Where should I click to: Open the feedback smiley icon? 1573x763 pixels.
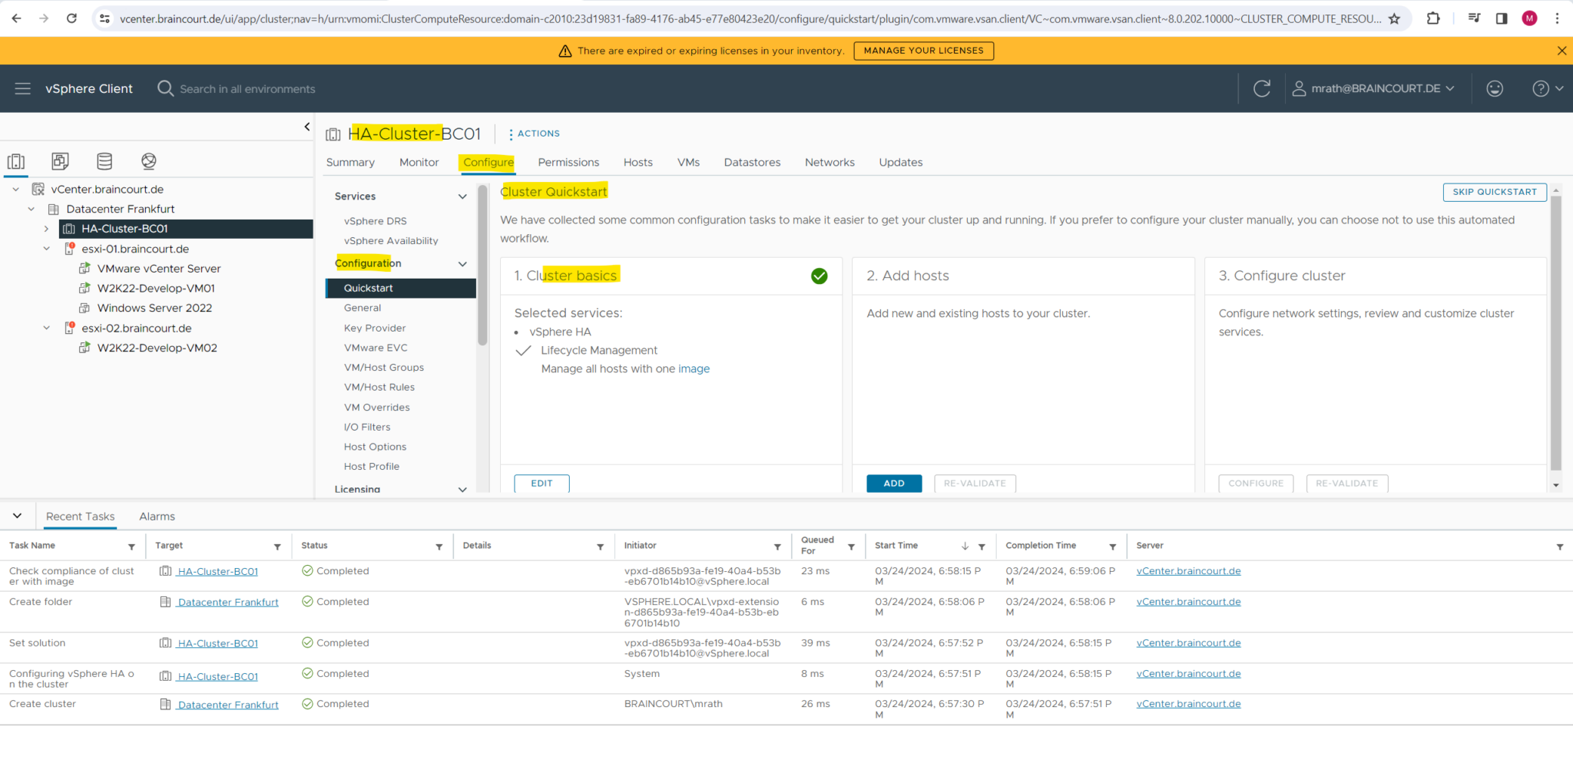pos(1495,89)
